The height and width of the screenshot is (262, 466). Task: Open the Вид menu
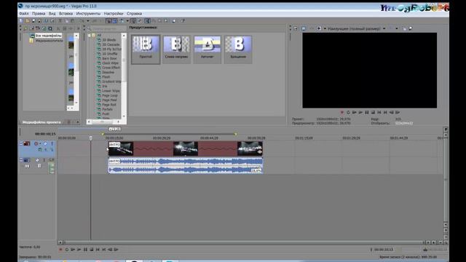click(x=52, y=14)
